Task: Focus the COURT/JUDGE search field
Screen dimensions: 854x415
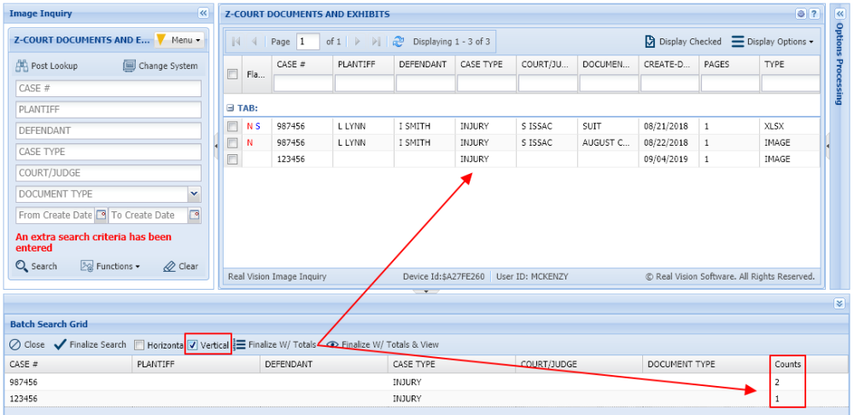Action: coord(108,173)
